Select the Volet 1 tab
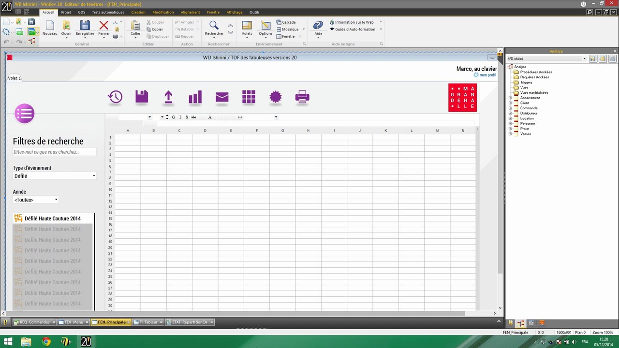Image resolution: width=619 pixels, height=348 pixels. [x=14, y=78]
